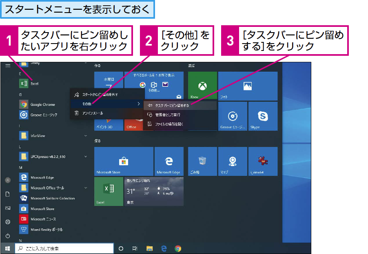Open the 東京 weather tile
This screenshot has width=368, height=254.
pyautogui.click(x=154, y=191)
